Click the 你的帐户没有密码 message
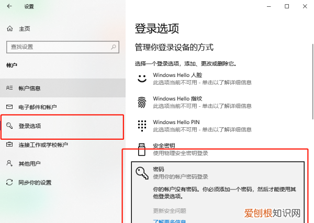Screen dimensions: 314x223 click(225, 193)
